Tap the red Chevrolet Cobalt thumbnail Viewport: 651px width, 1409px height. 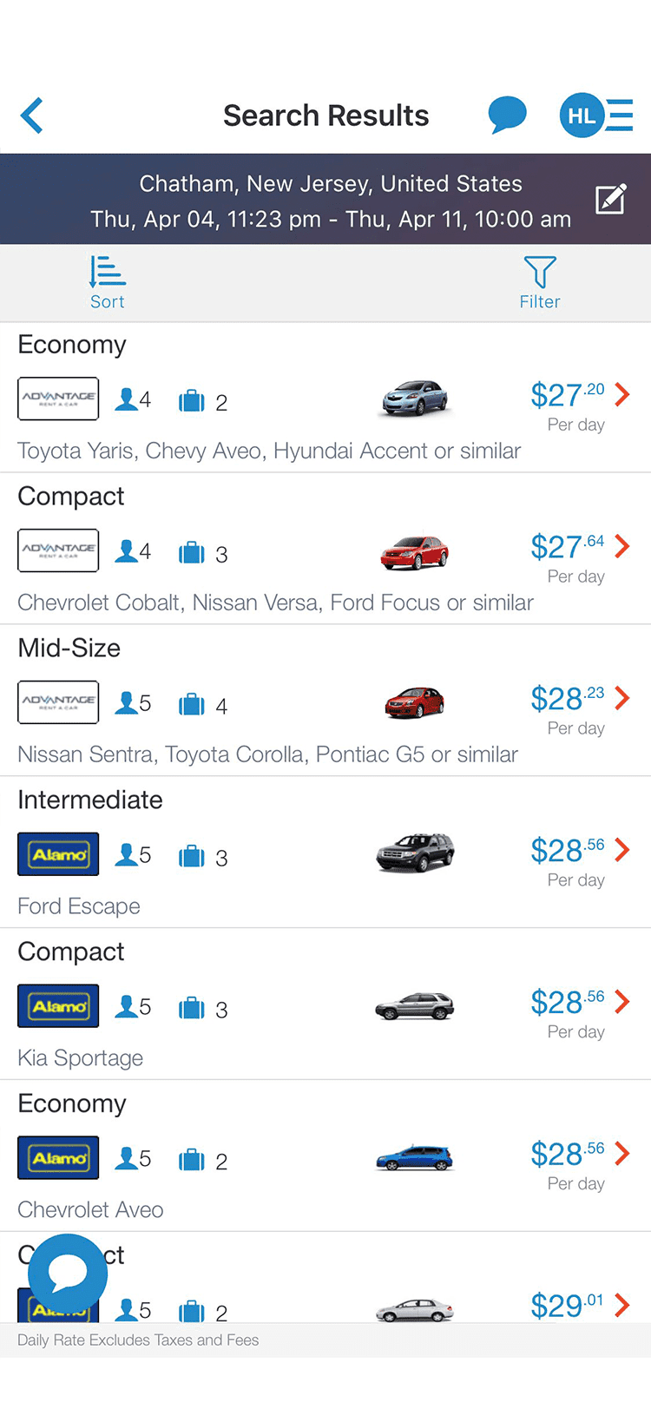(415, 551)
